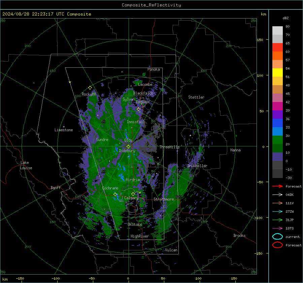Click the yellow diamond marker near RockyMH
The width and height of the screenshot is (303, 283).
click(x=90, y=88)
